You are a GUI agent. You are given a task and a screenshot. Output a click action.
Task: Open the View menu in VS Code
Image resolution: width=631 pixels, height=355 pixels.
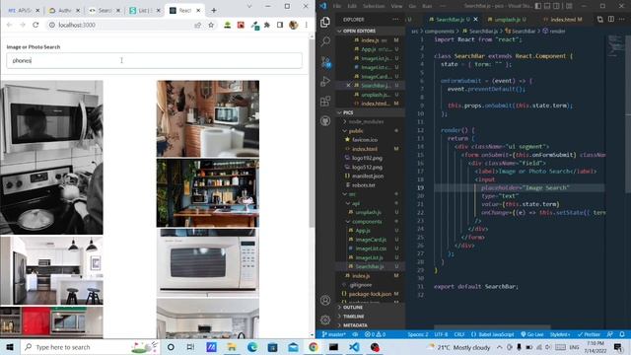[x=396, y=6]
